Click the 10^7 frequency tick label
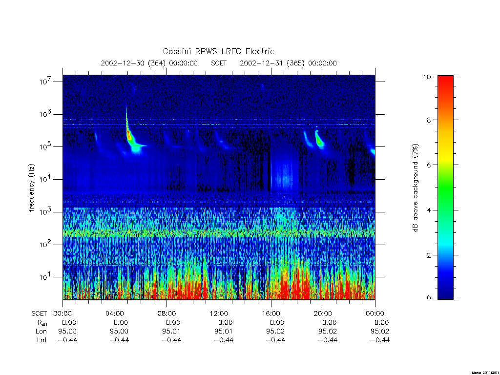Screen dimensions: 500x375 46,82
